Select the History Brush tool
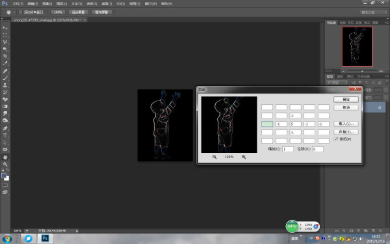This screenshot has height=244, width=390. [5, 92]
